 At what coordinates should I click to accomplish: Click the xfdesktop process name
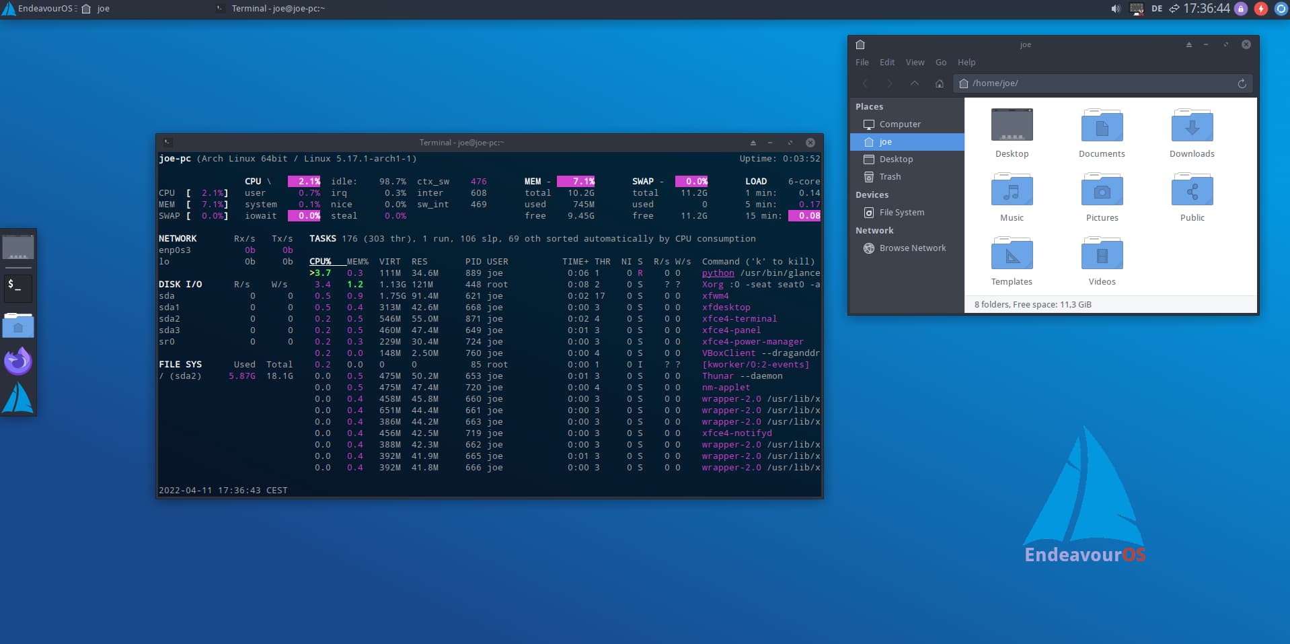pos(726,308)
